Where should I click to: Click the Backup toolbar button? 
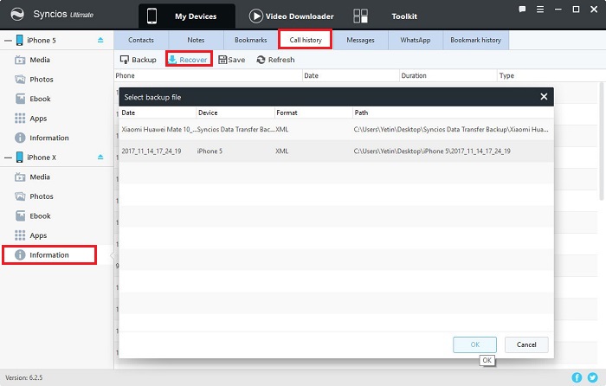pyautogui.click(x=139, y=60)
